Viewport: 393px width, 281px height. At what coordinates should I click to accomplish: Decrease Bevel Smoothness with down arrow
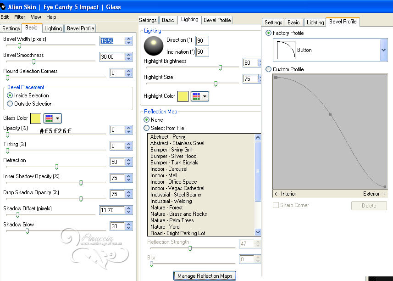click(x=129, y=59)
